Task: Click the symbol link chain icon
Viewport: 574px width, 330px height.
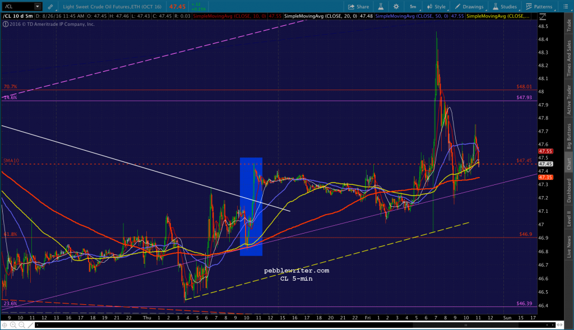Action: (50, 7)
